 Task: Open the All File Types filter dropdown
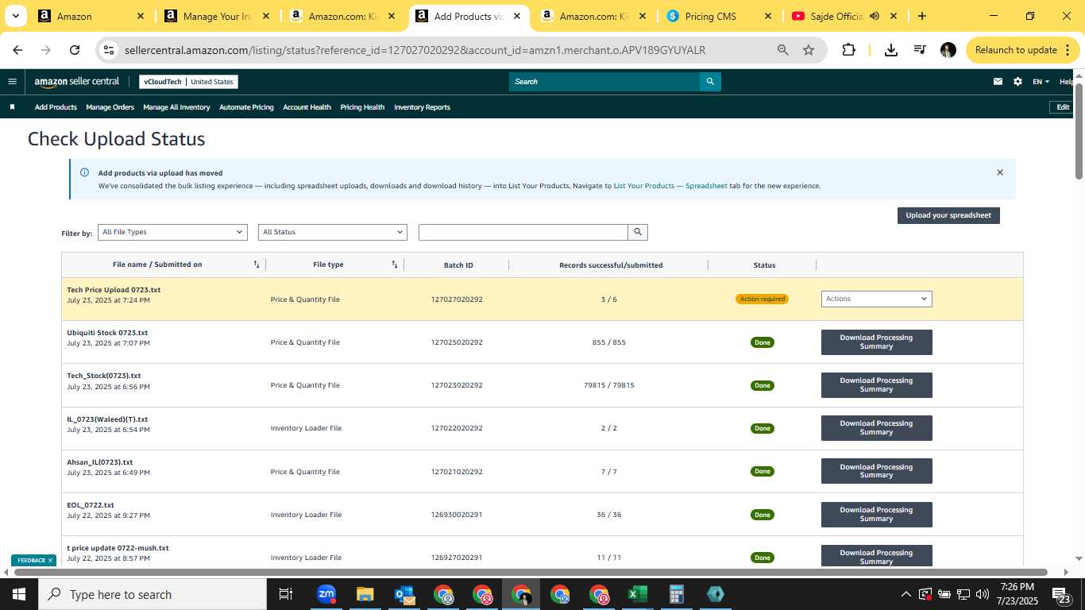point(173,232)
